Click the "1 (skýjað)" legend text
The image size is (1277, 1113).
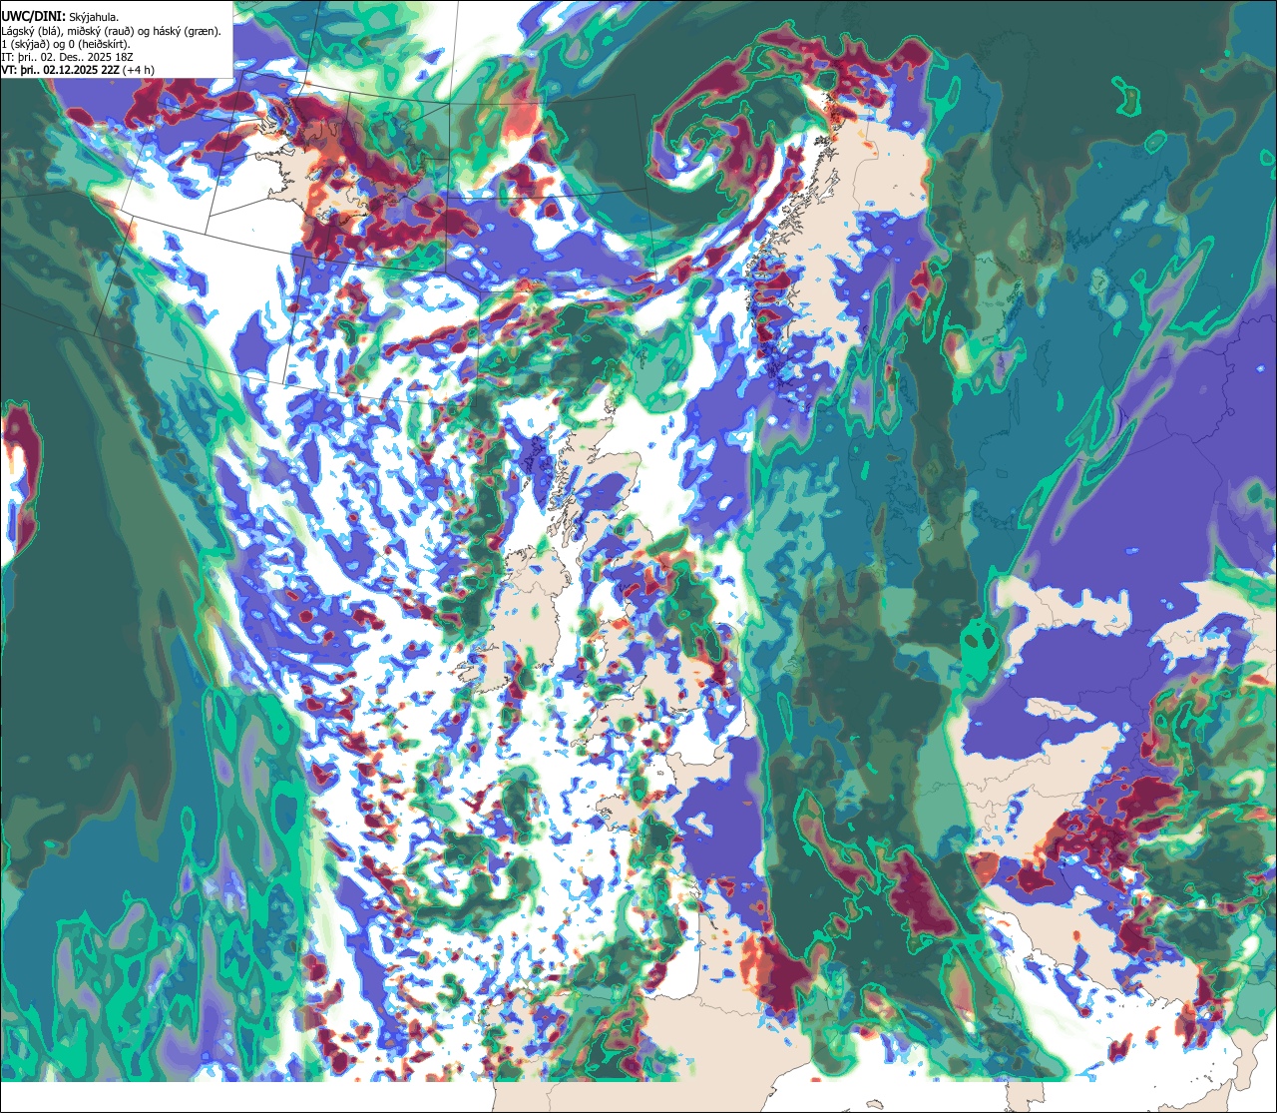(25, 45)
